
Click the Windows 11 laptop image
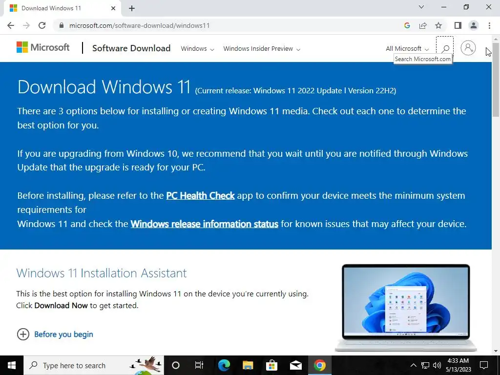click(x=406, y=308)
